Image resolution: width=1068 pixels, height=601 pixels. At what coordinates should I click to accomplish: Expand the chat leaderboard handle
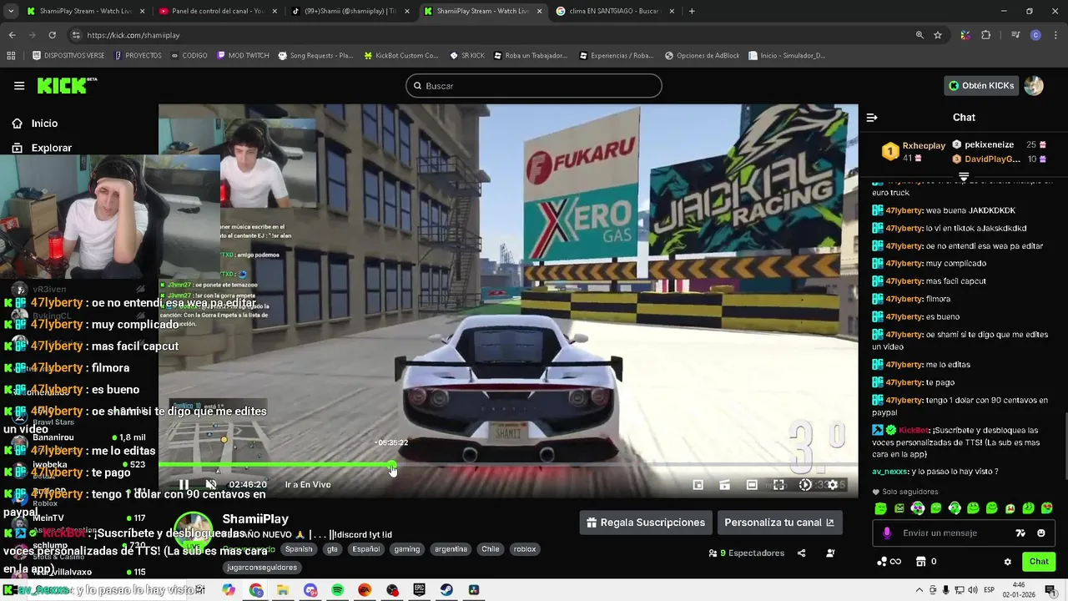click(x=964, y=176)
